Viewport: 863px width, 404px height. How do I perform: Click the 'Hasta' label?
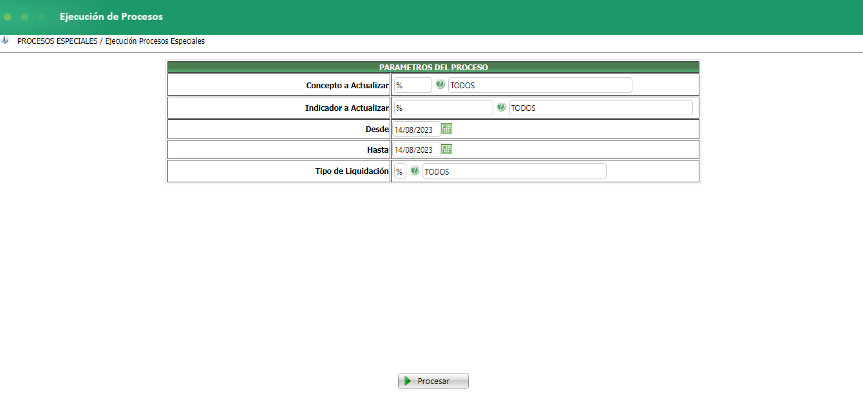click(x=377, y=150)
